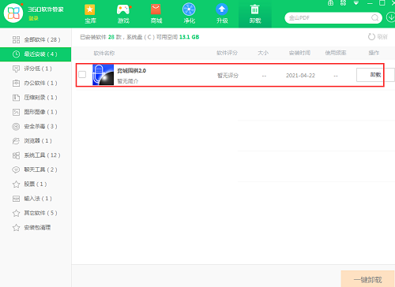Click the 一键卸载 button
Screen dimensions: 395x287
click(x=367, y=279)
